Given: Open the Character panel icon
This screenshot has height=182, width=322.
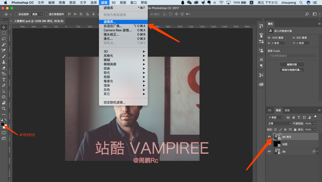Looking at the screenshot, I should [x=261, y=60].
